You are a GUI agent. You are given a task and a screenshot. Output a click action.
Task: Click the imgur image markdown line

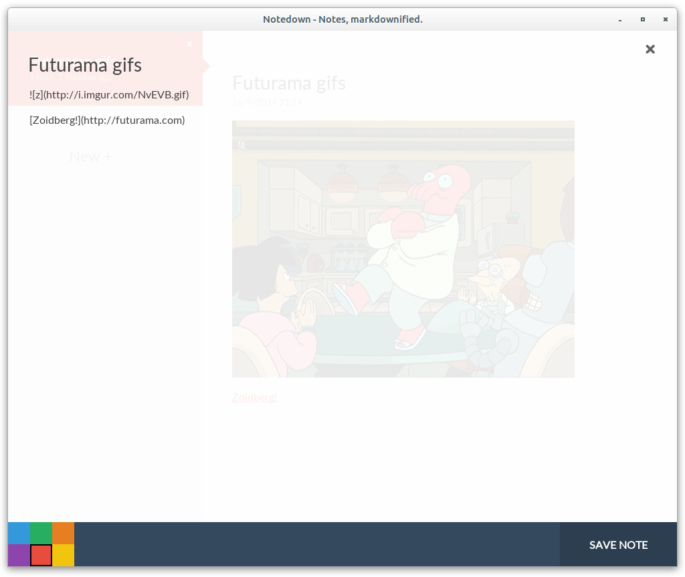pos(109,95)
